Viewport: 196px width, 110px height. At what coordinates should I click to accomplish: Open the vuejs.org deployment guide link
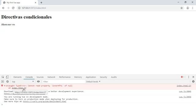44,101
